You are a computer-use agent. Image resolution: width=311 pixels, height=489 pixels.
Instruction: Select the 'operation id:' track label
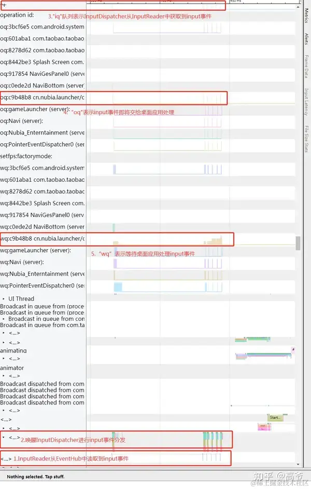click(17, 15)
